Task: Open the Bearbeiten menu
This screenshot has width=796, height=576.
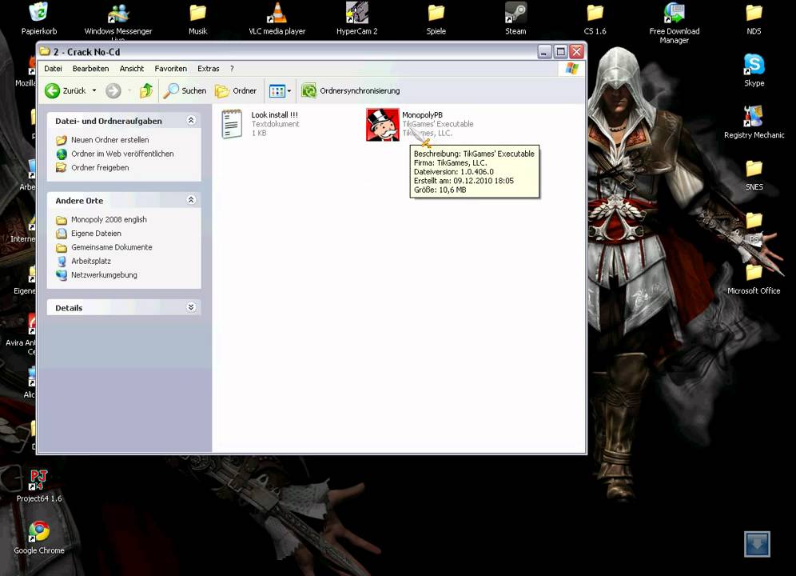Action: pos(90,69)
